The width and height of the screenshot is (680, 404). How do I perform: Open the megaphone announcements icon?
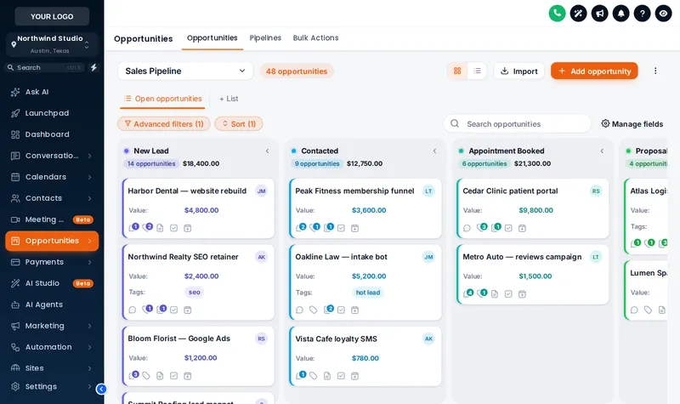599,14
